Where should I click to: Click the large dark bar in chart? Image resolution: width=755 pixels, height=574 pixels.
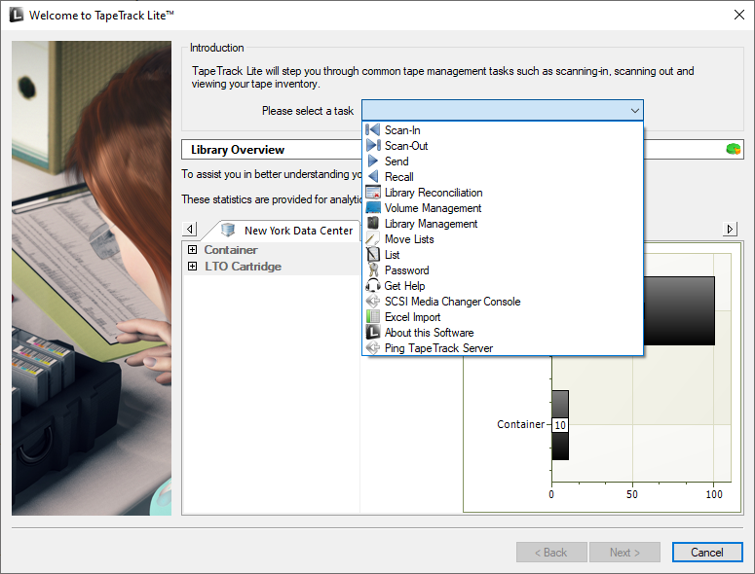[x=679, y=310]
